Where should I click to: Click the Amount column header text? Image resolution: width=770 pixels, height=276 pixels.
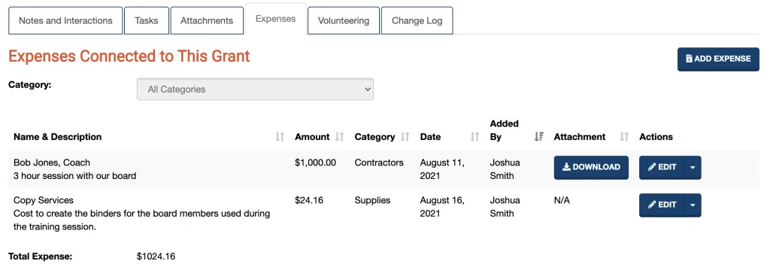tap(312, 137)
